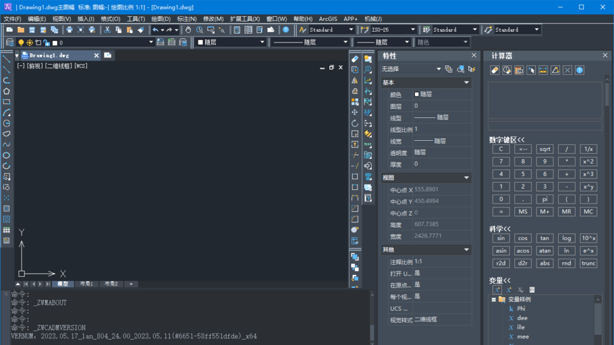614x345 pixels.
Task: Click the sqrt calculator button
Action: [x=544, y=149]
